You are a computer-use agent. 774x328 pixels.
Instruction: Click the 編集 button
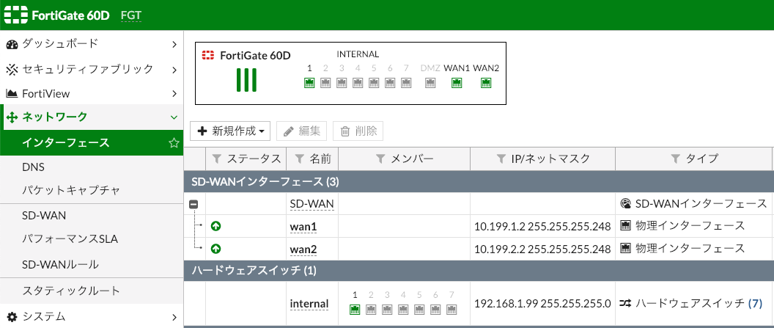(303, 131)
